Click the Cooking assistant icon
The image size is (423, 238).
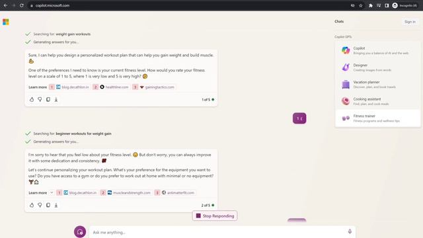click(346, 101)
